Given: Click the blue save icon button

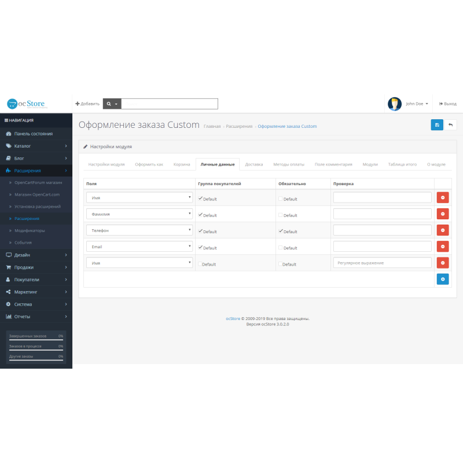Looking at the screenshot, I should [437, 125].
